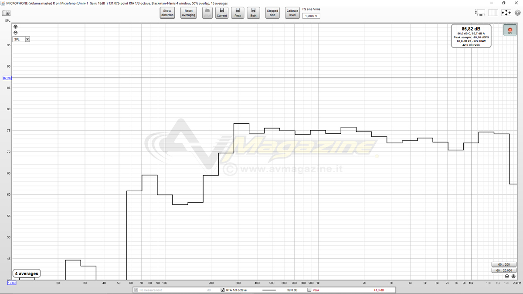The image size is (523, 294).
Task: Click the Calibrate level button
Action: pos(292,13)
